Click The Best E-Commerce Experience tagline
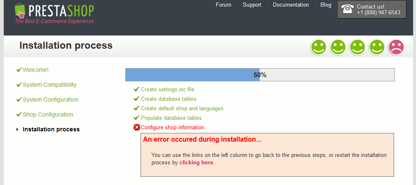416x185 pixels. point(55,21)
